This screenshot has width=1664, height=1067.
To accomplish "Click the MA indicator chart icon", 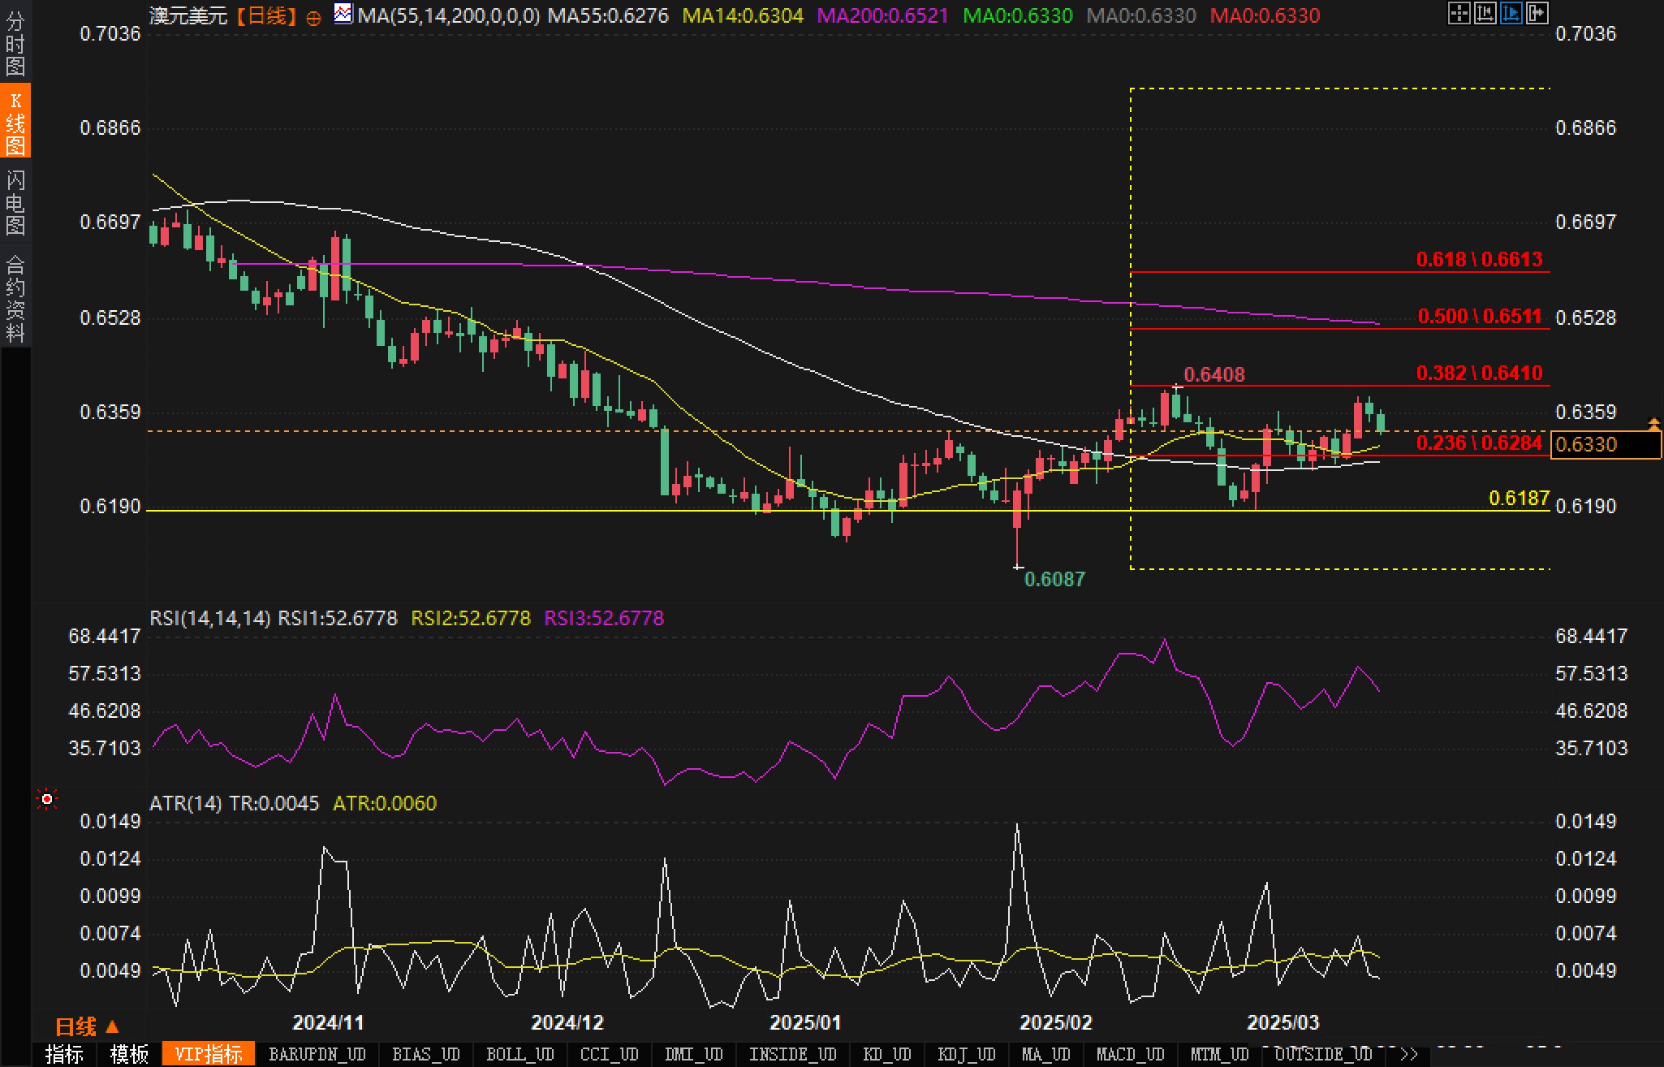I will tap(343, 14).
